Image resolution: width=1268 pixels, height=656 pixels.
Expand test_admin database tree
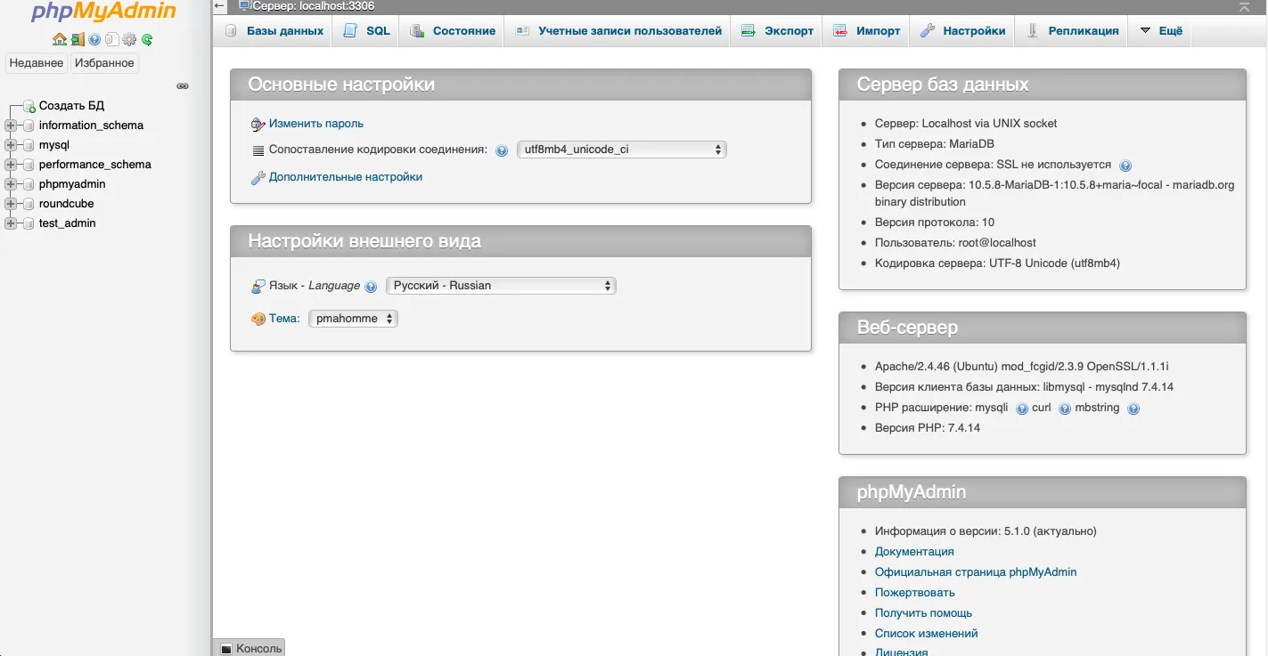coord(11,223)
